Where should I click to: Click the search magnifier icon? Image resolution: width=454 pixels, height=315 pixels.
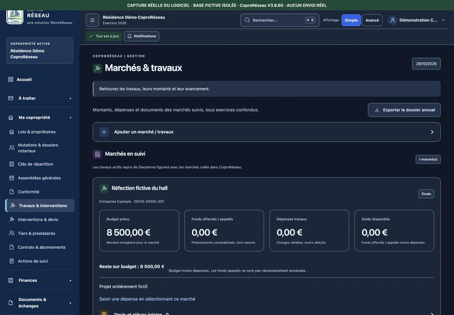click(247, 20)
